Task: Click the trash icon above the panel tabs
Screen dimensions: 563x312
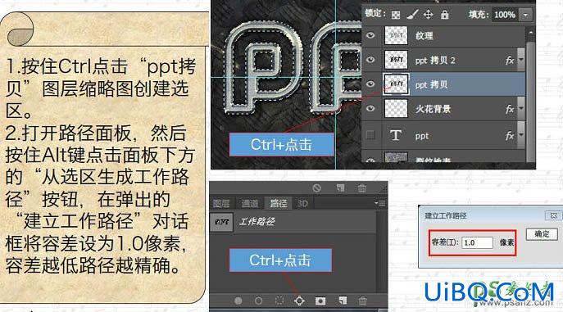Action: tap(362, 188)
